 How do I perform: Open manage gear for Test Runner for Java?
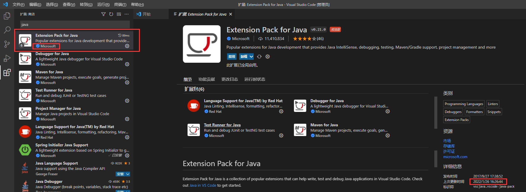tap(127, 101)
